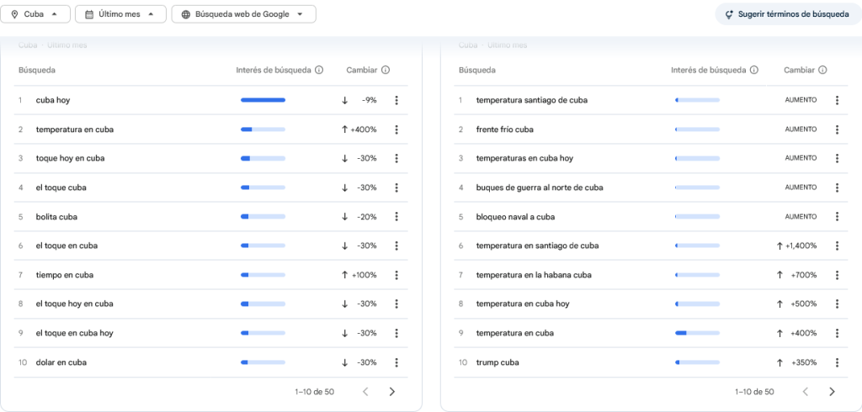Select 'buques de guerra al norte de cuba' query

[540, 188]
